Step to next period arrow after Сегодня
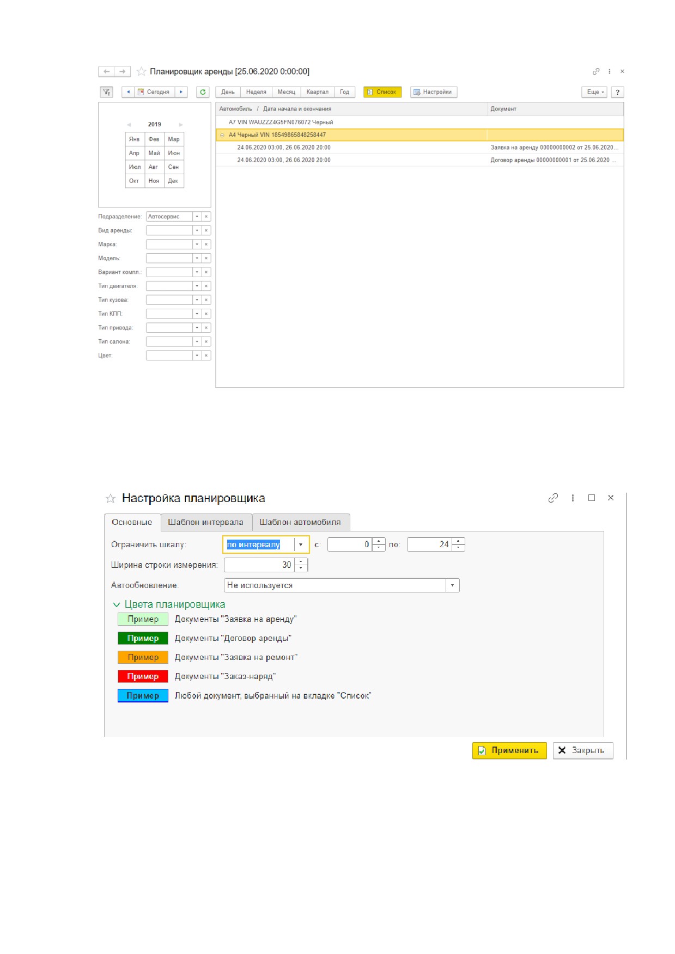 181,92
